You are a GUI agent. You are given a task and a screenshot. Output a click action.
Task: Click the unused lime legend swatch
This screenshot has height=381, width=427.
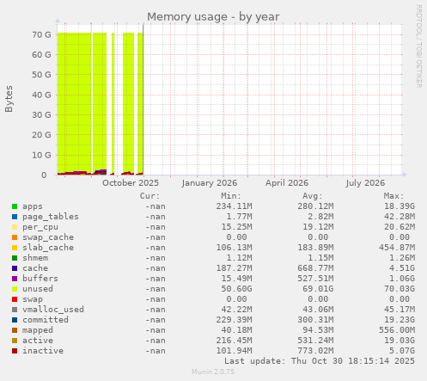[15, 289]
